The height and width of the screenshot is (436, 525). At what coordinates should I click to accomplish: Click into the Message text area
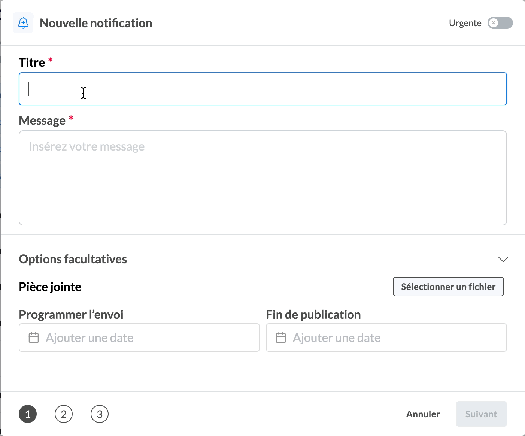tap(262, 178)
